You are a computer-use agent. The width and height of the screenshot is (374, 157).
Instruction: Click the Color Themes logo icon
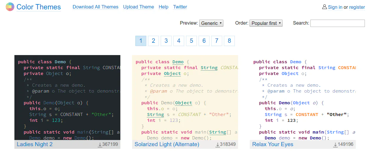(10, 7)
